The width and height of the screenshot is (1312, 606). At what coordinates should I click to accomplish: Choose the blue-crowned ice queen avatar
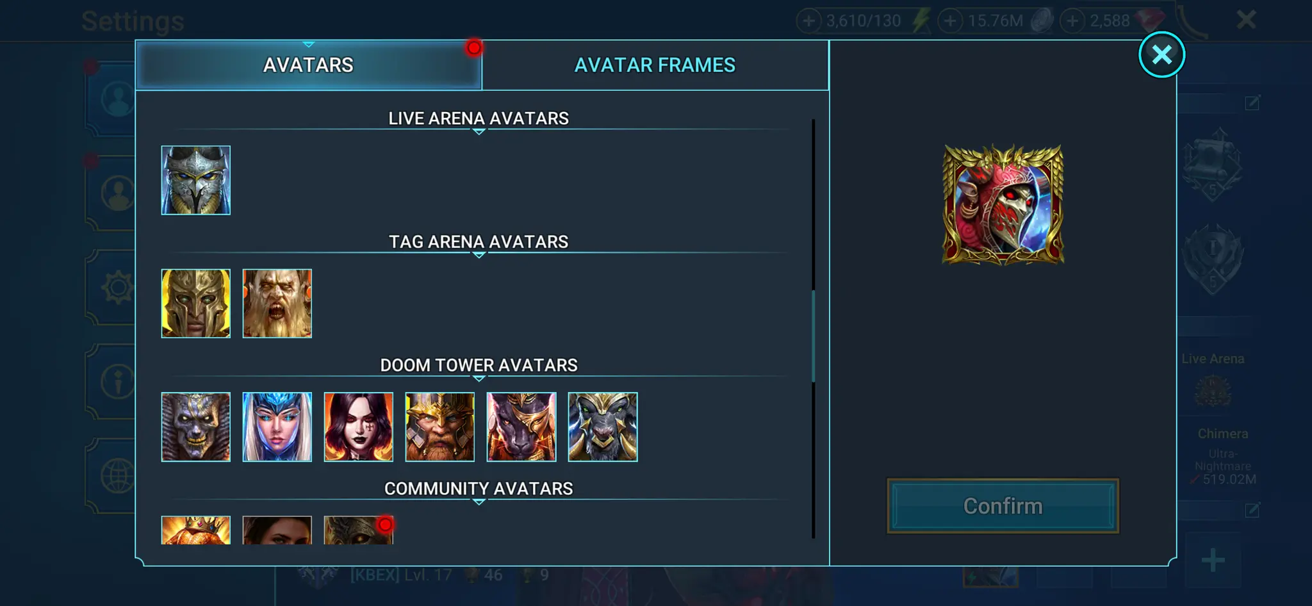(x=277, y=427)
